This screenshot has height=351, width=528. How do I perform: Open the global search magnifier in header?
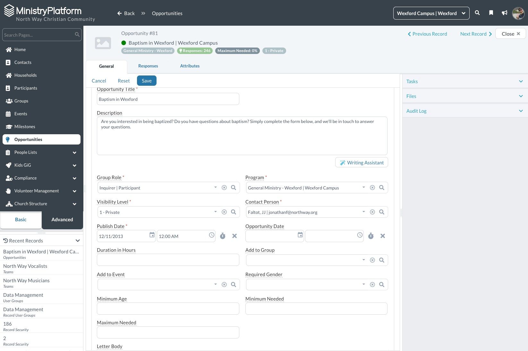point(477,13)
